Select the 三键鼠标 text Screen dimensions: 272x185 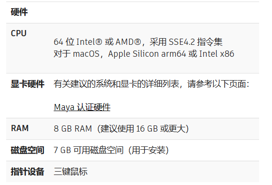(x=71, y=172)
